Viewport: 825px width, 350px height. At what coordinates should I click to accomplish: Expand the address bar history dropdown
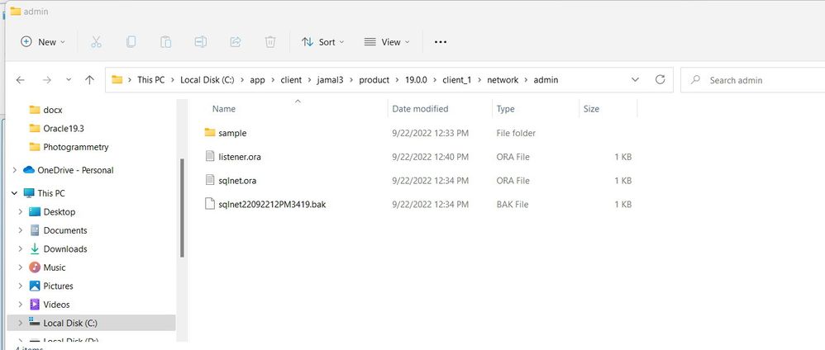click(635, 80)
